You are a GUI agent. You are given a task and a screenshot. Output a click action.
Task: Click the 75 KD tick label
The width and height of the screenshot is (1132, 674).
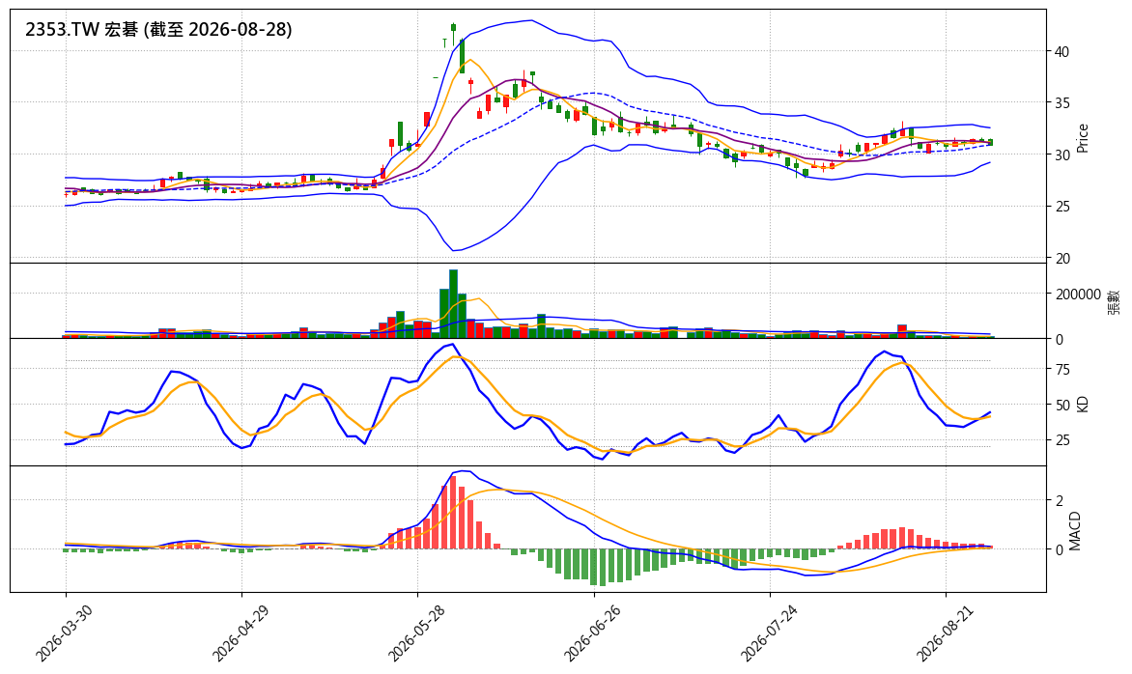(1061, 370)
